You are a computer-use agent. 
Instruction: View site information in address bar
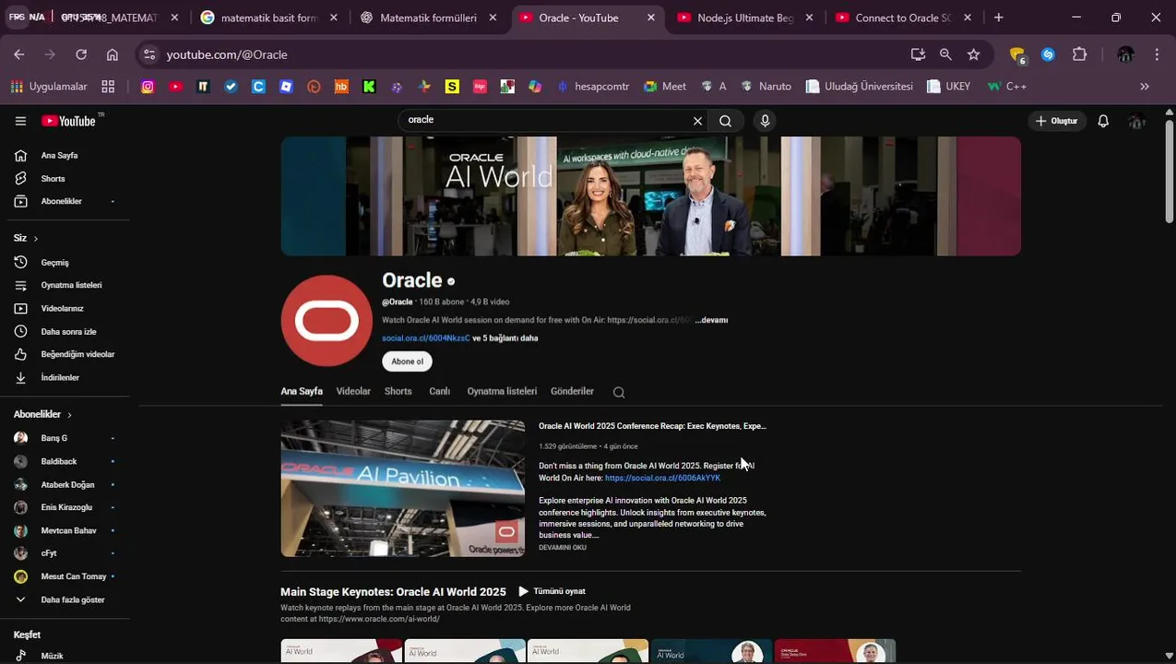click(150, 54)
